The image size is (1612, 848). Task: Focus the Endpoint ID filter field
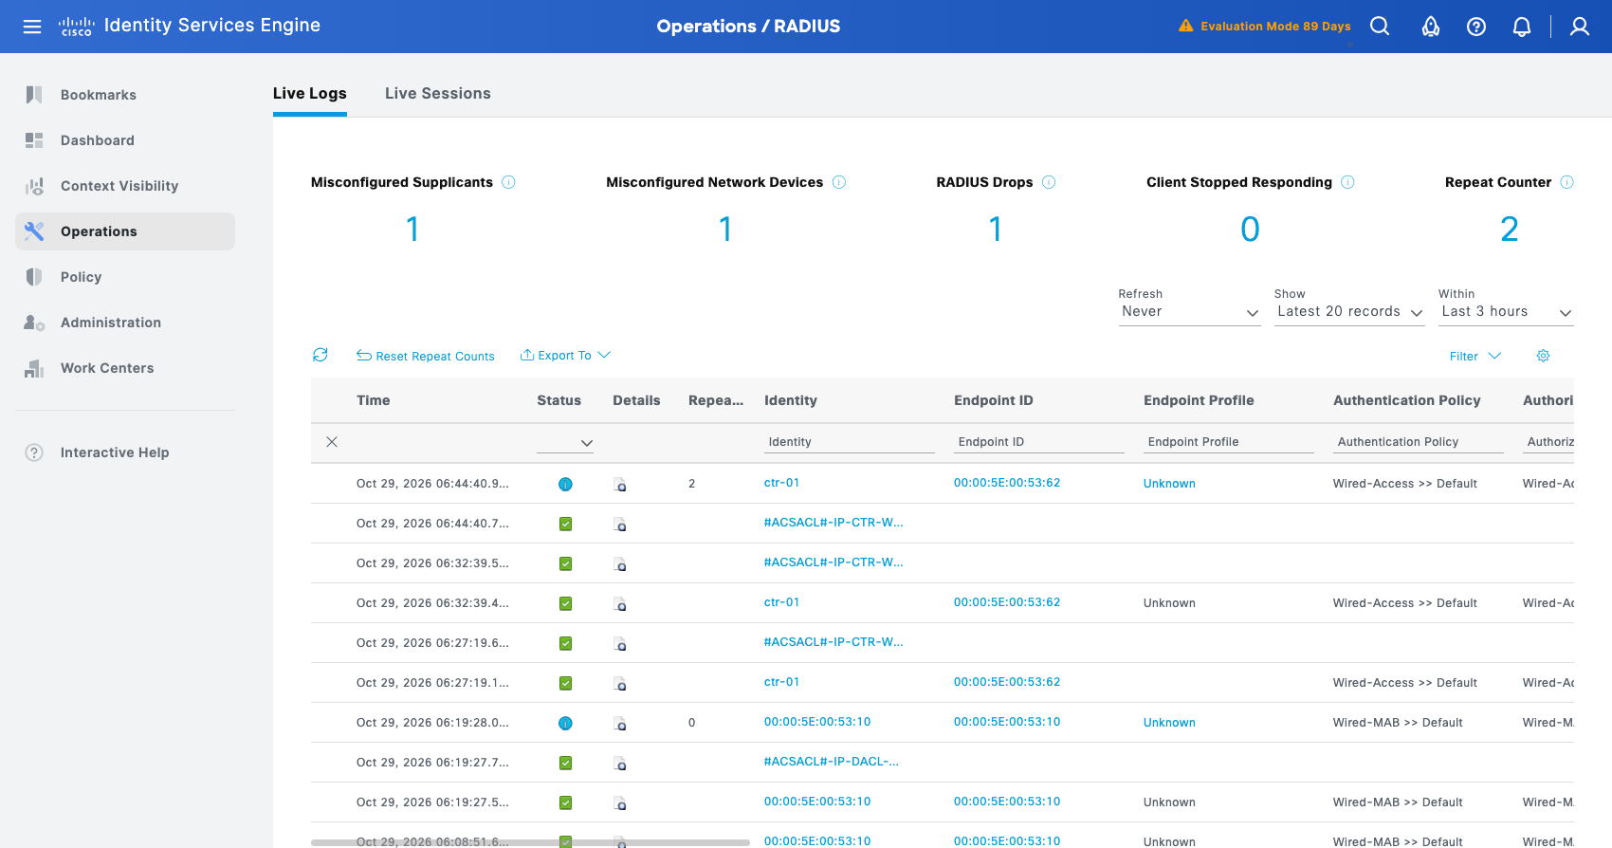pos(1039,442)
